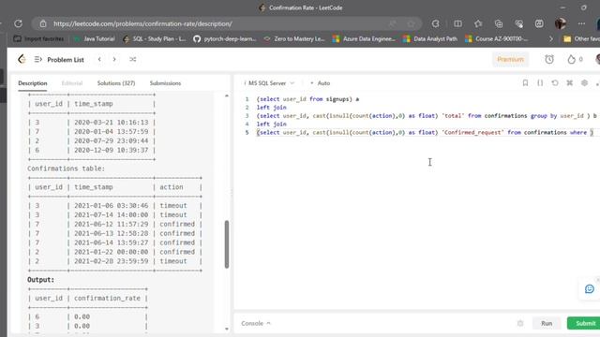Expand the Console panel
The image size is (600, 337).
pos(256,323)
